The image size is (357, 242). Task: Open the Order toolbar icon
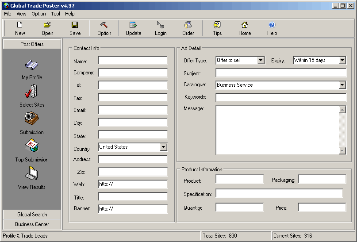pyautogui.click(x=188, y=25)
